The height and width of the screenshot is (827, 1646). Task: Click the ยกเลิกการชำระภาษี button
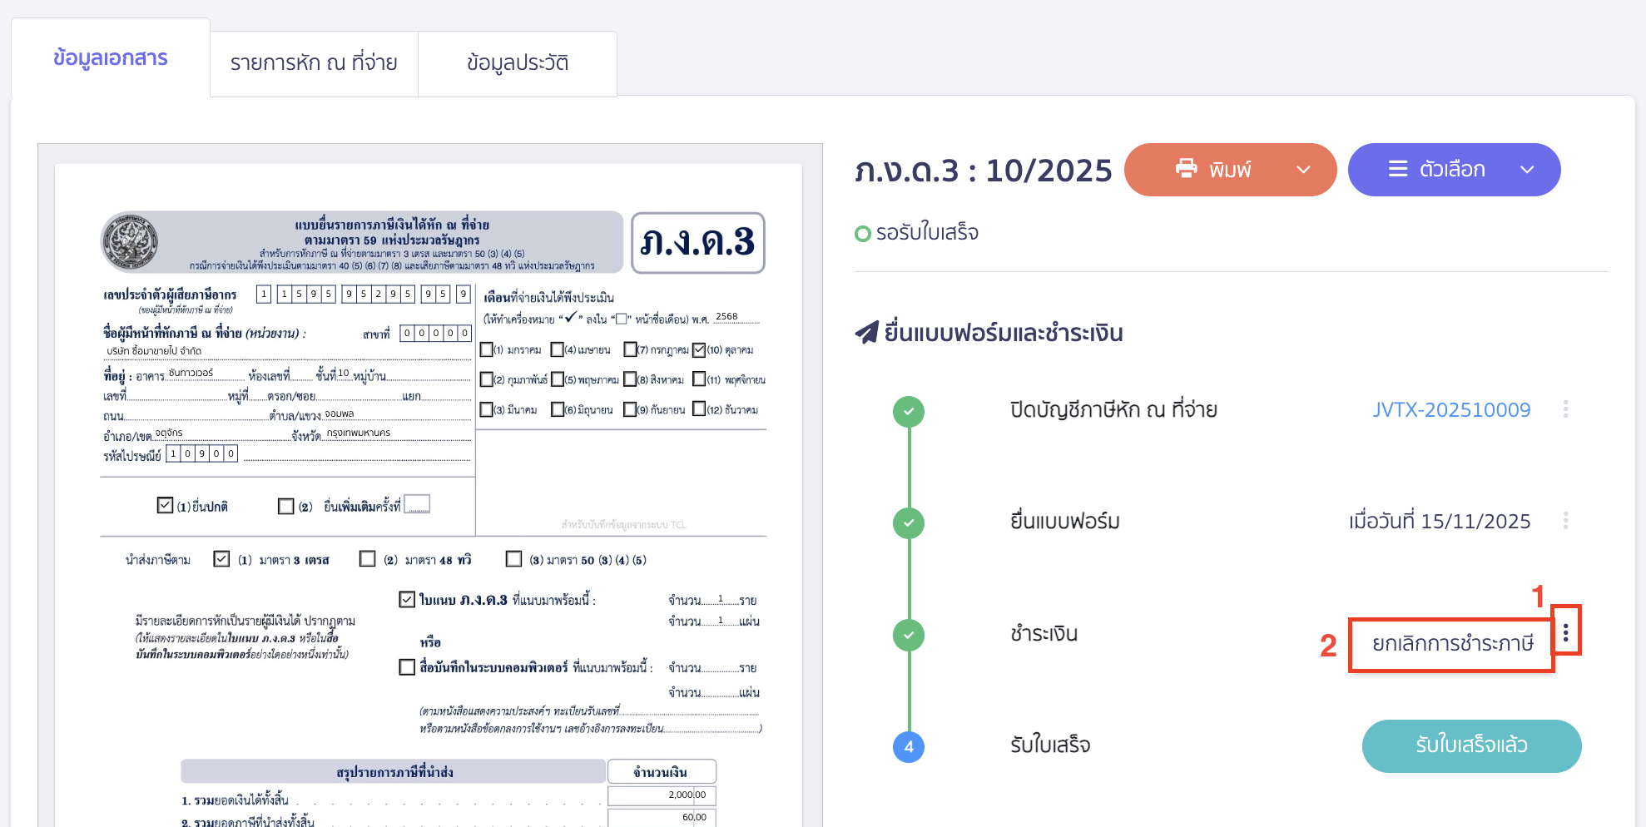click(x=1452, y=644)
